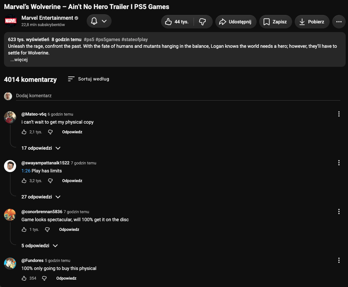Viewport: 348px width, 287px height.
Task: Dislike the video with thumbs-down
Action: click(x=203, y=22)
